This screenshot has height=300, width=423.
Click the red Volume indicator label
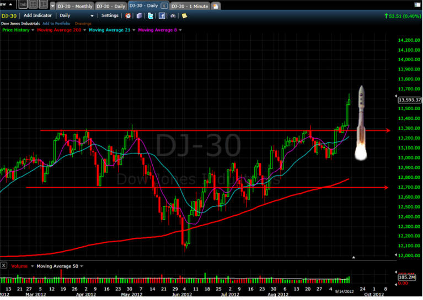pos(19,266)
